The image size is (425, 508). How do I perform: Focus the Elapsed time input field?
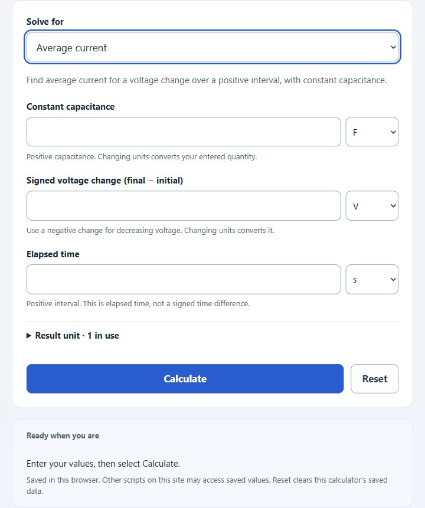pos(184,279)
